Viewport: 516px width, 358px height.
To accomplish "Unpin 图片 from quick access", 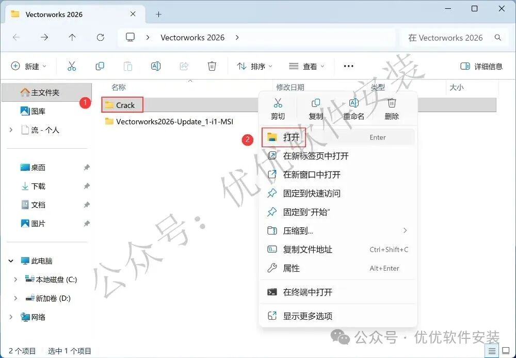I will 87,224.
